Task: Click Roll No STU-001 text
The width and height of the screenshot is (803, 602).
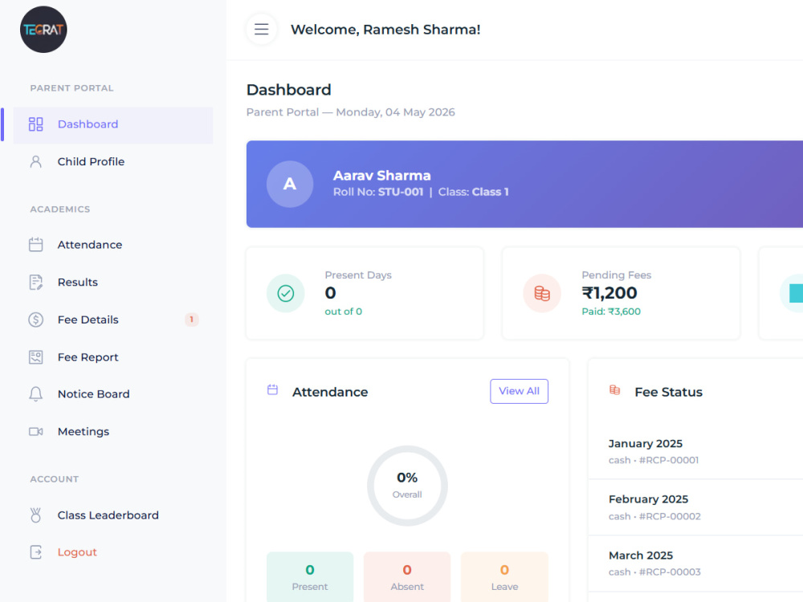Action: coord(378,192)
